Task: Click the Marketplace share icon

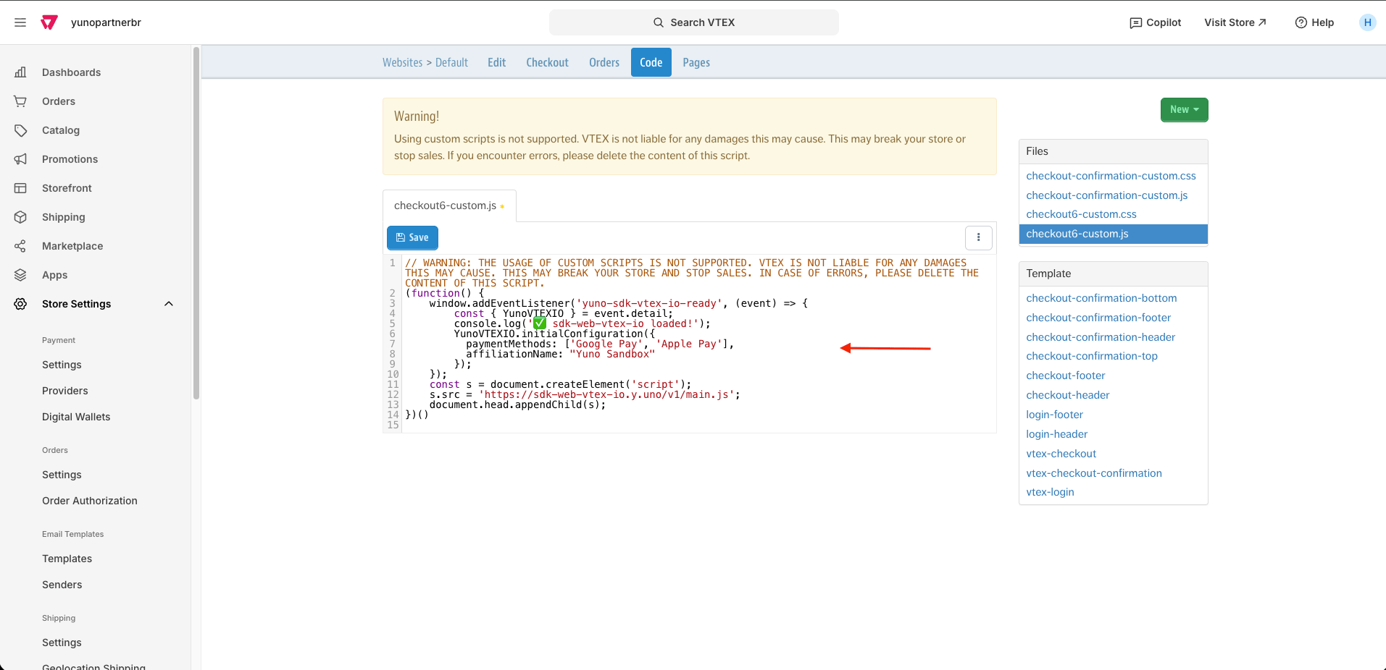Action: click(x=20, y=246)
